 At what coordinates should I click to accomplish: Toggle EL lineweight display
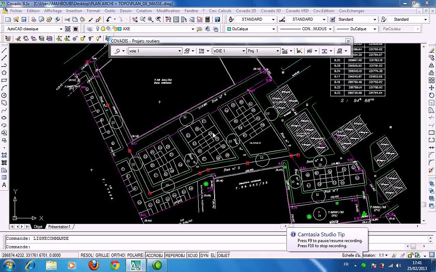(213, 255)
